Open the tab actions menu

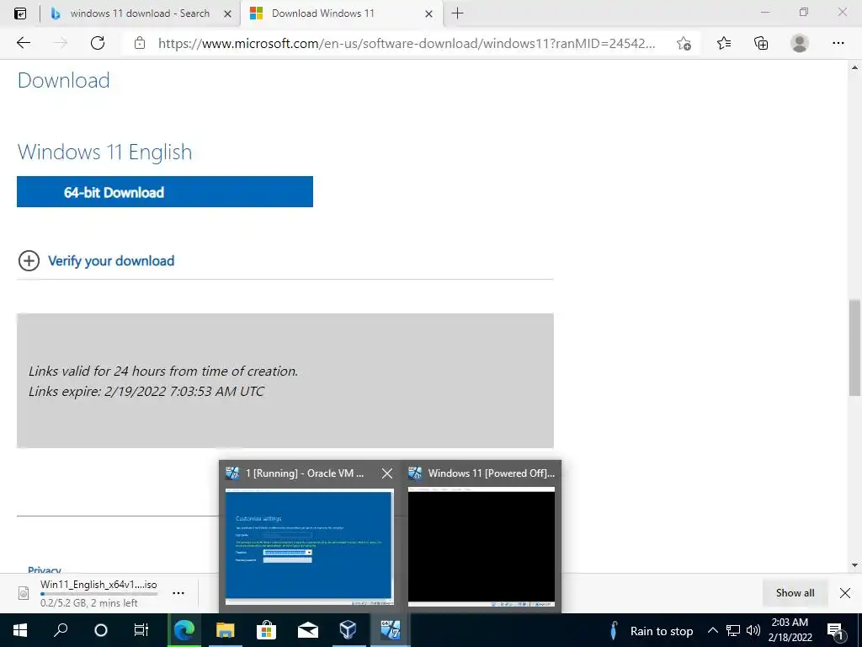pyautogui.click(x=20, y=13)
